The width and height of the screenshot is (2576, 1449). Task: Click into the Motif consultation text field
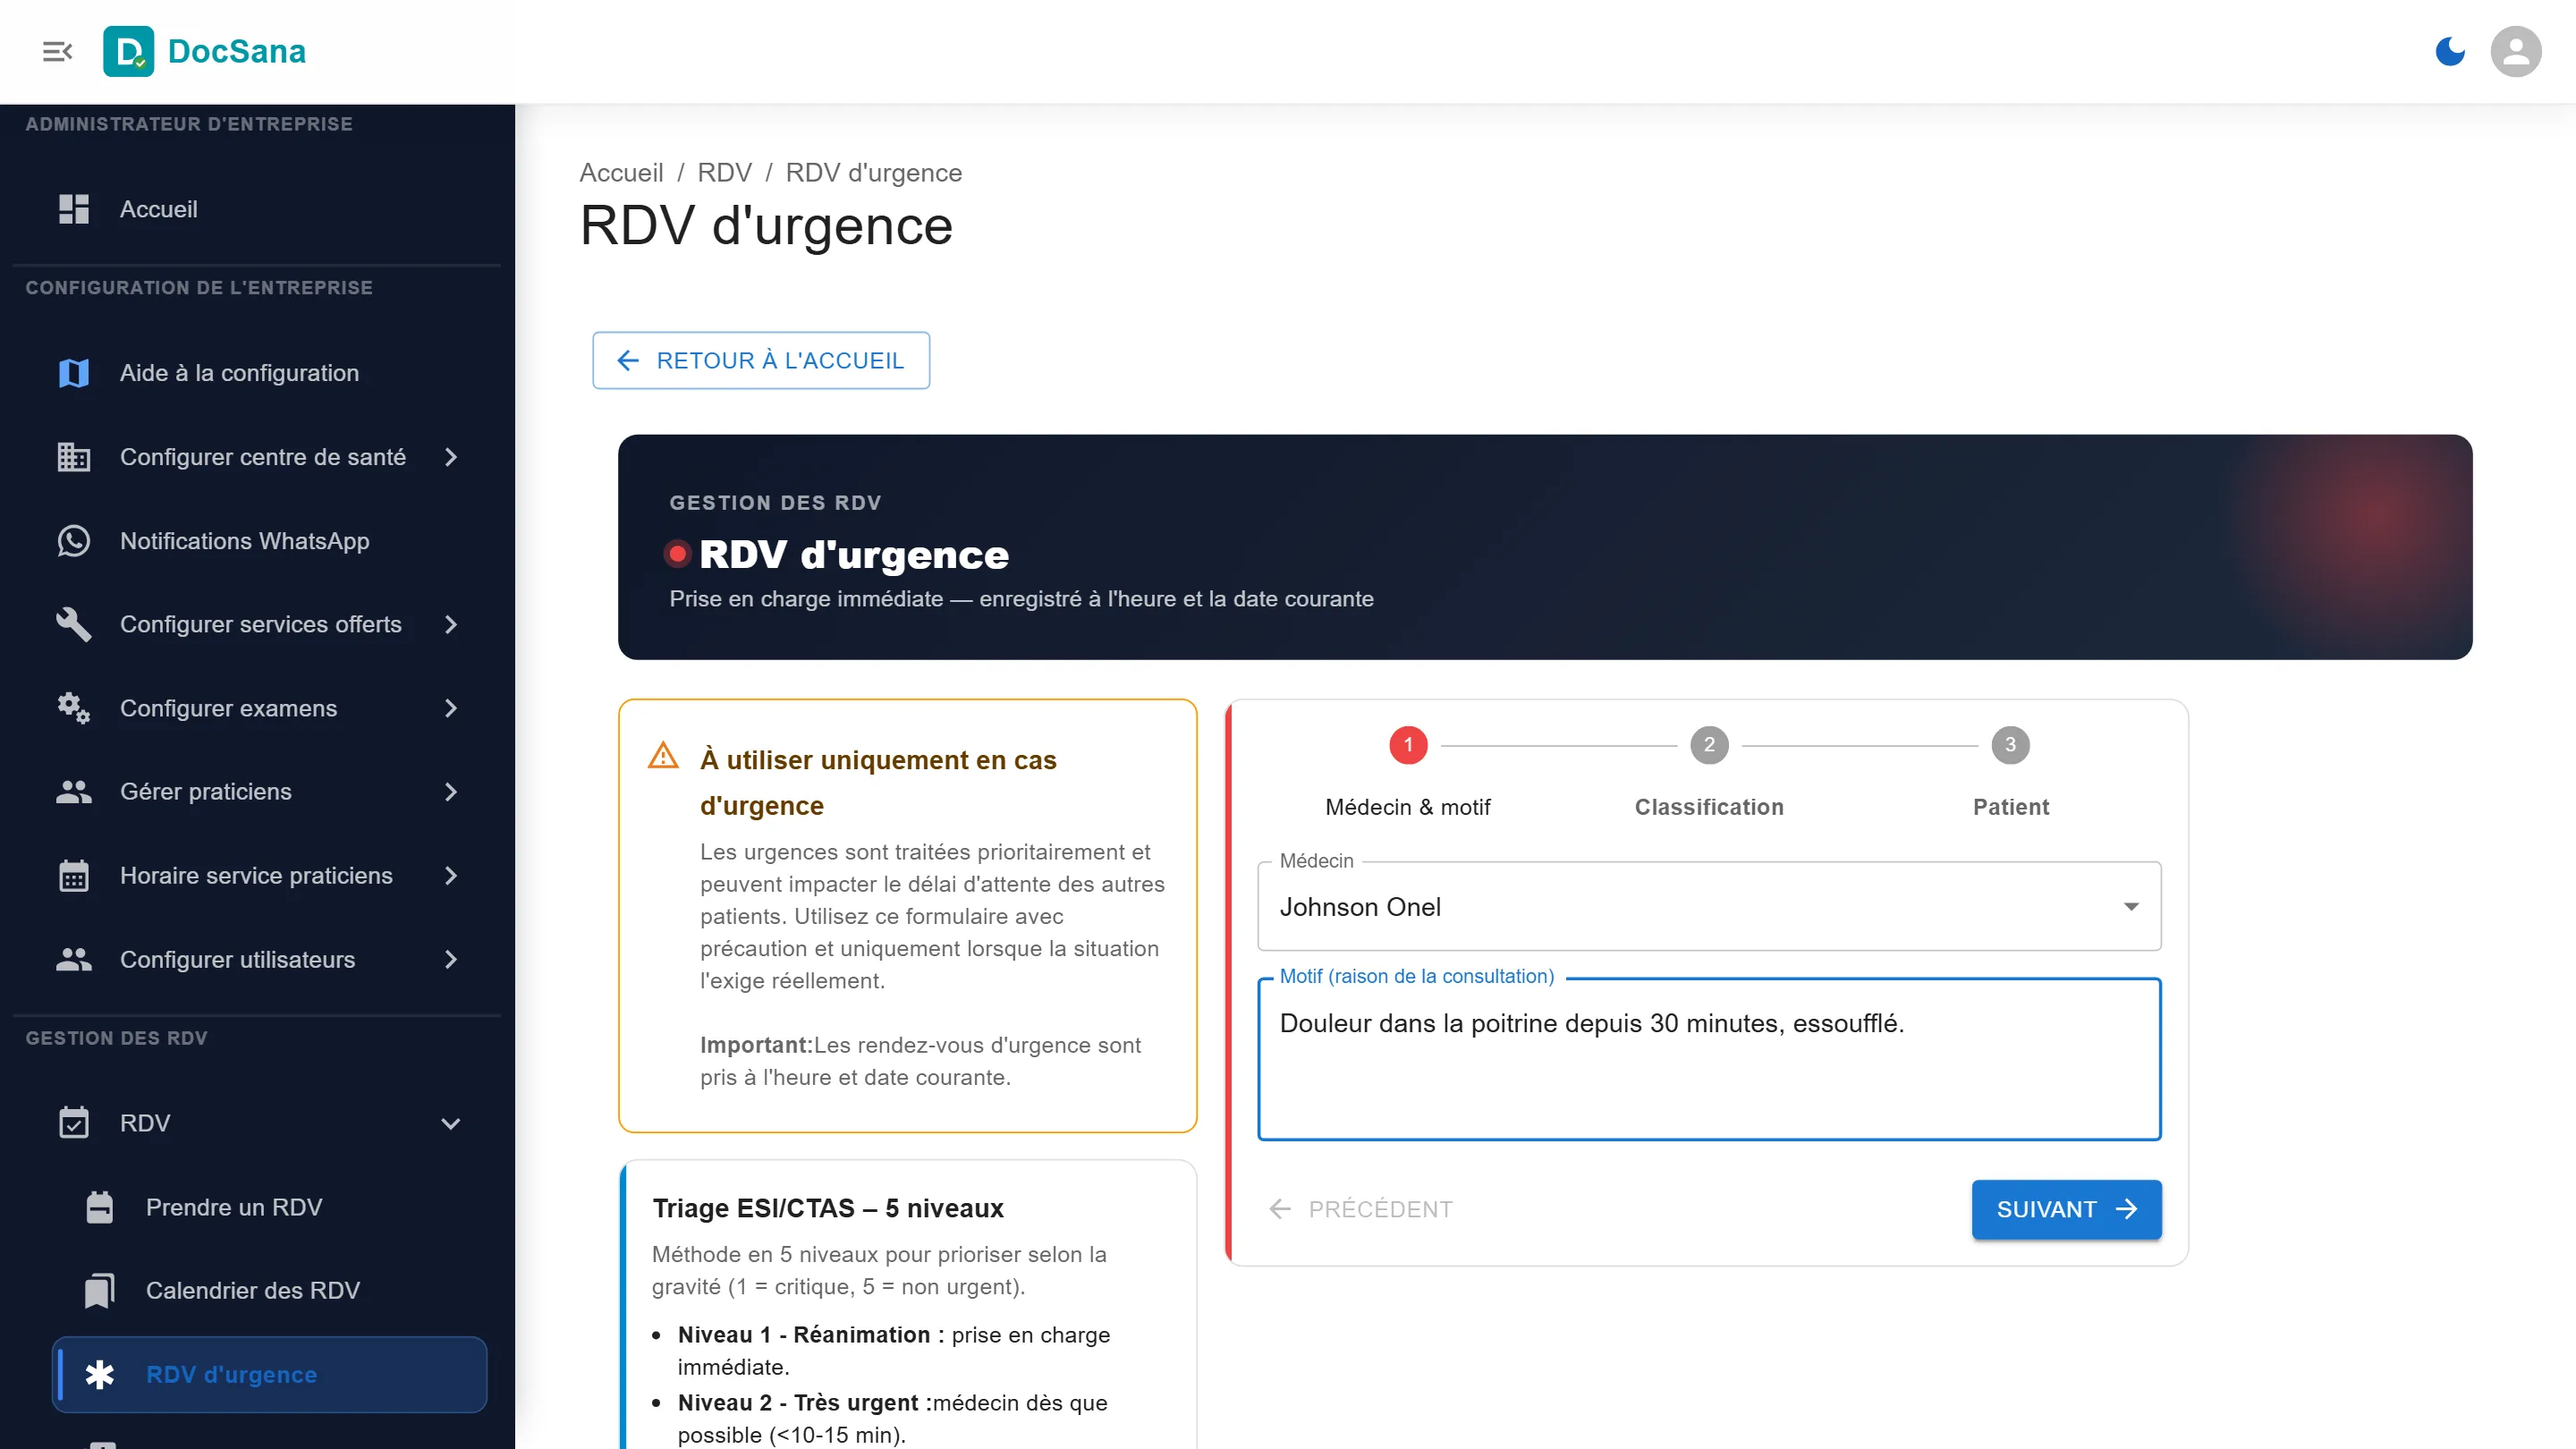click(x=1709, y=1058)
